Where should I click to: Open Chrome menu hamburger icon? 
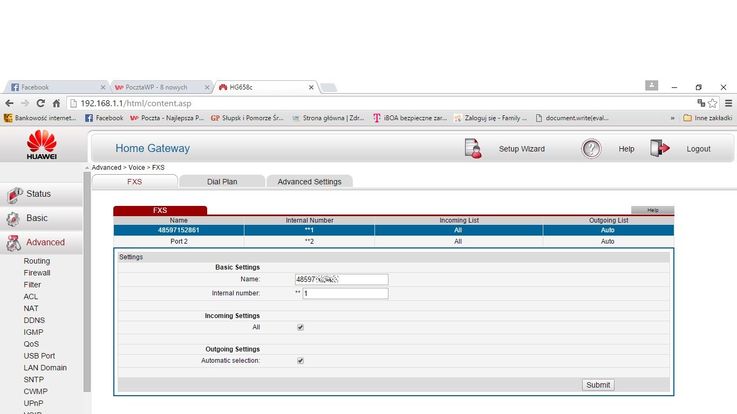click(728, 103)
